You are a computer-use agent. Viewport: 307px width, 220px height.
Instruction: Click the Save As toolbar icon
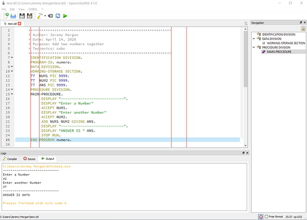point(29,16)
